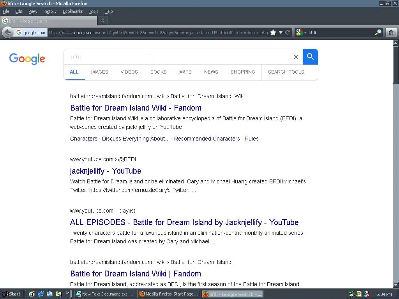Click first quick launch icon beside Start
399x299 pixels.
click(32, 294)
